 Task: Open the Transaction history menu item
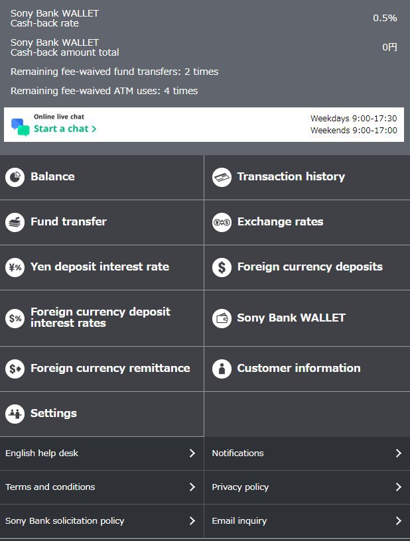(291, 177)
